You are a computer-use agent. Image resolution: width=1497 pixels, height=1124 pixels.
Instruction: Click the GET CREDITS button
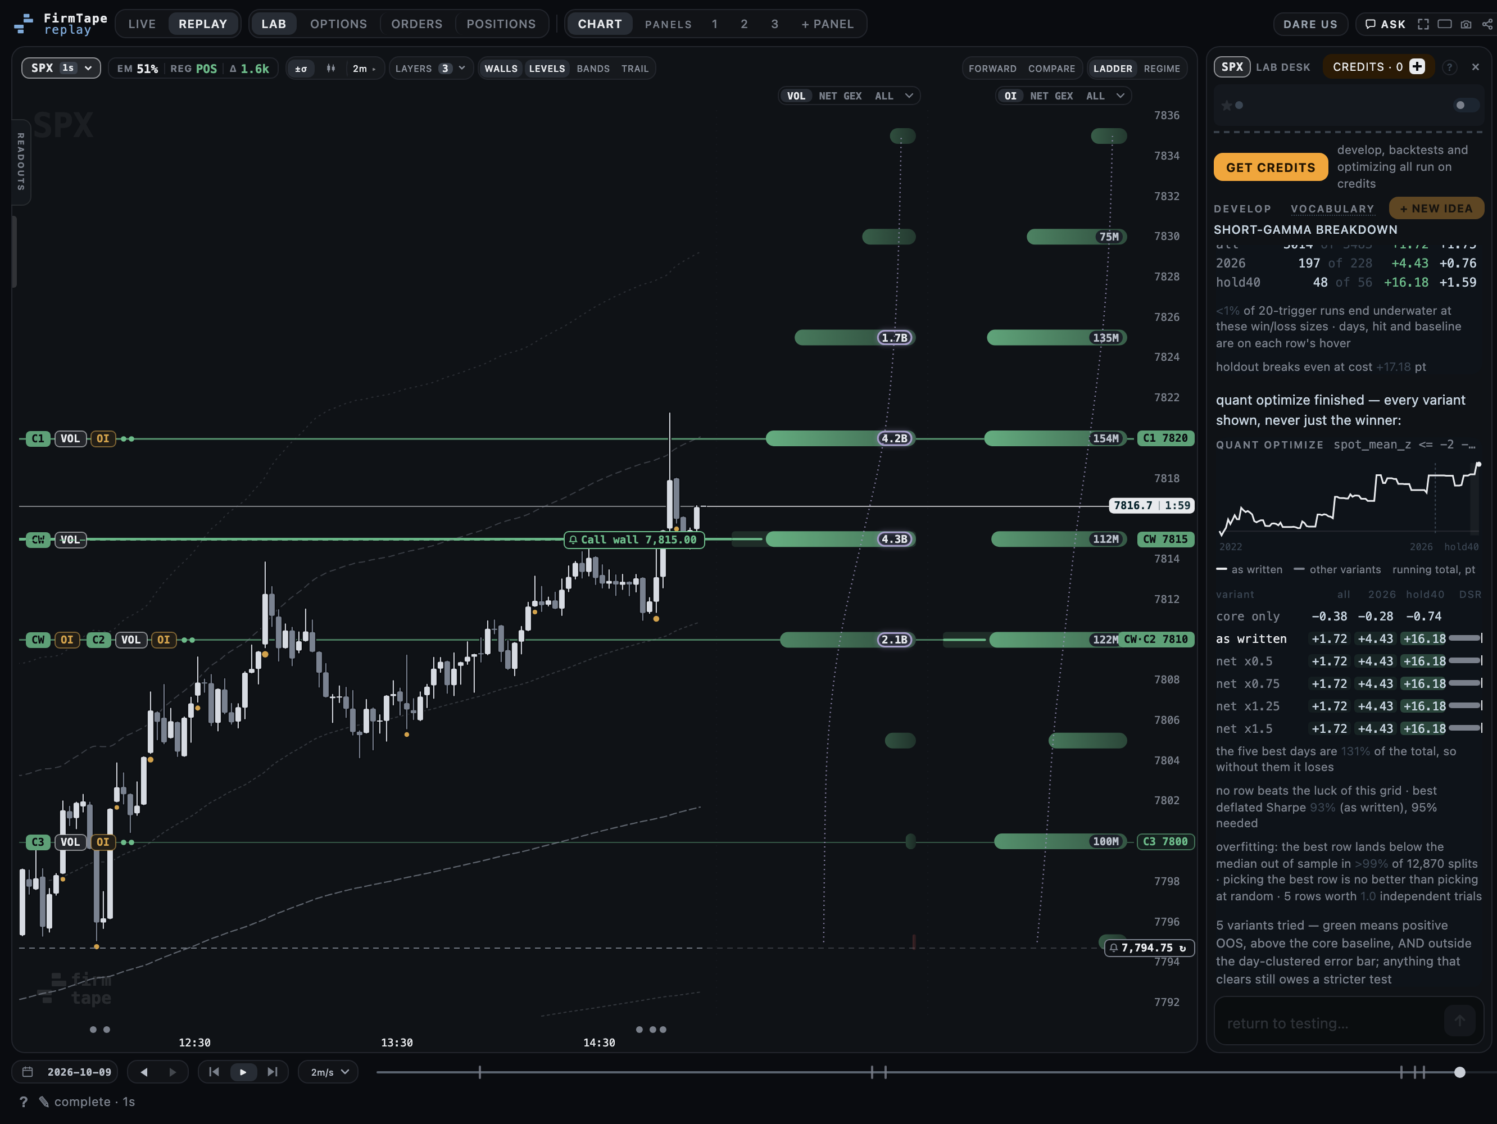click(1271, 167)
